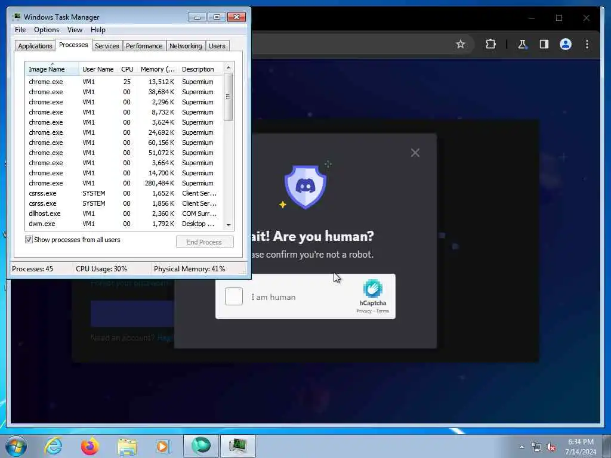The width and height of the screenshot is (611, 458).
Task: Select the Processes tab
Action: [73, 45]
